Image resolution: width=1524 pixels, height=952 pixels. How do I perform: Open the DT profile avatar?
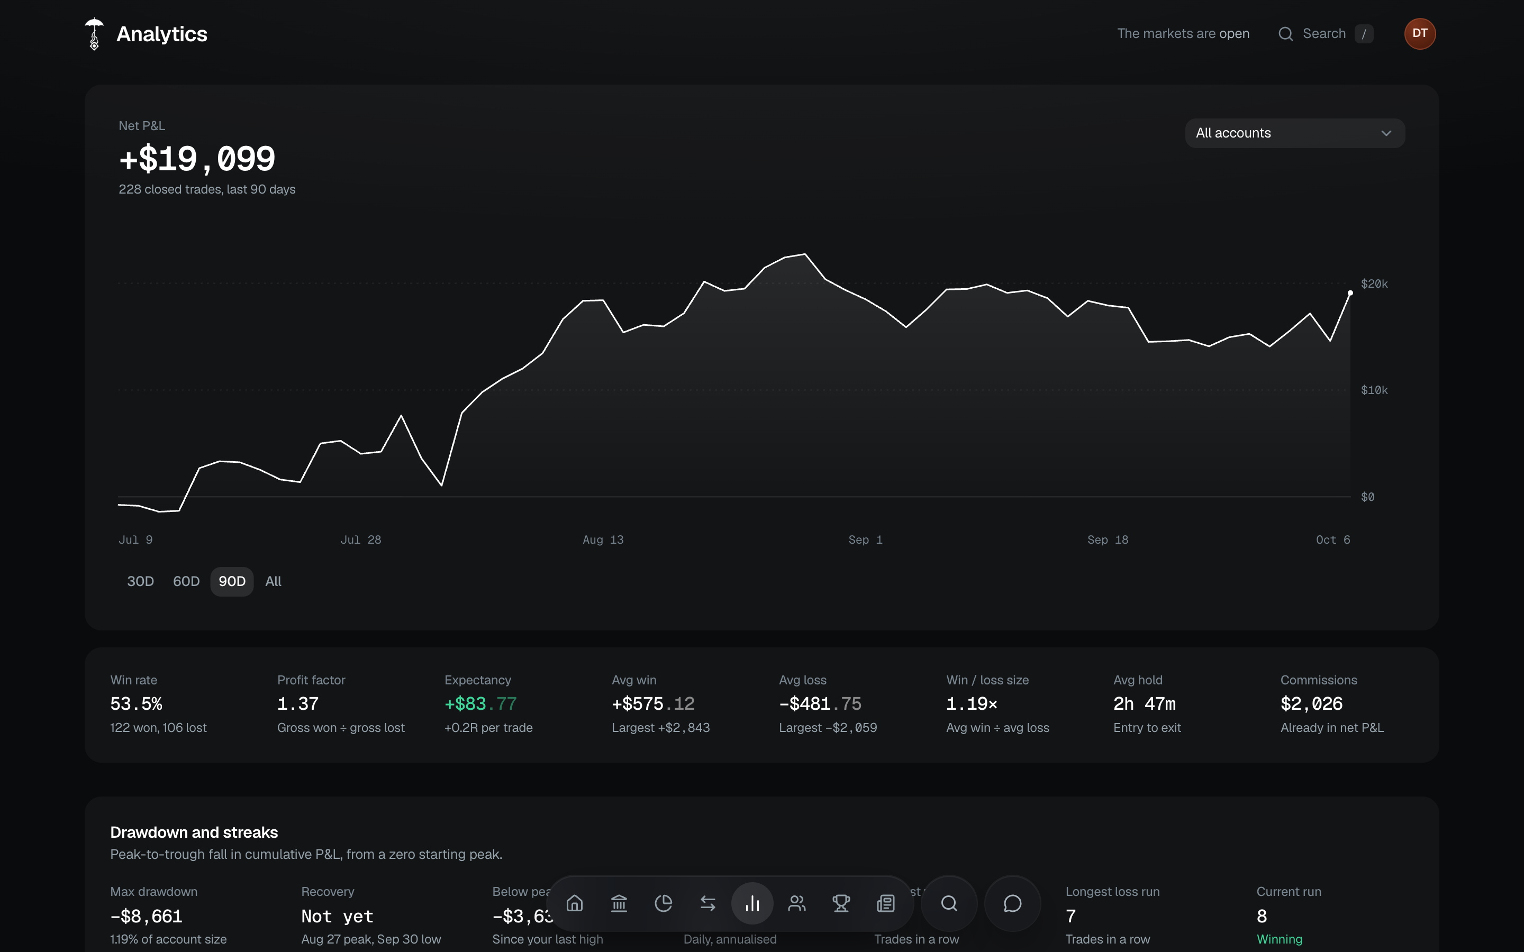pos(1419,34)
